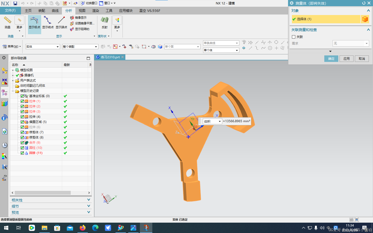The image size is (373, 233).
Task: Select the 用户表达式 tree item
Action: pyautogui.click(x=28, y=81)
